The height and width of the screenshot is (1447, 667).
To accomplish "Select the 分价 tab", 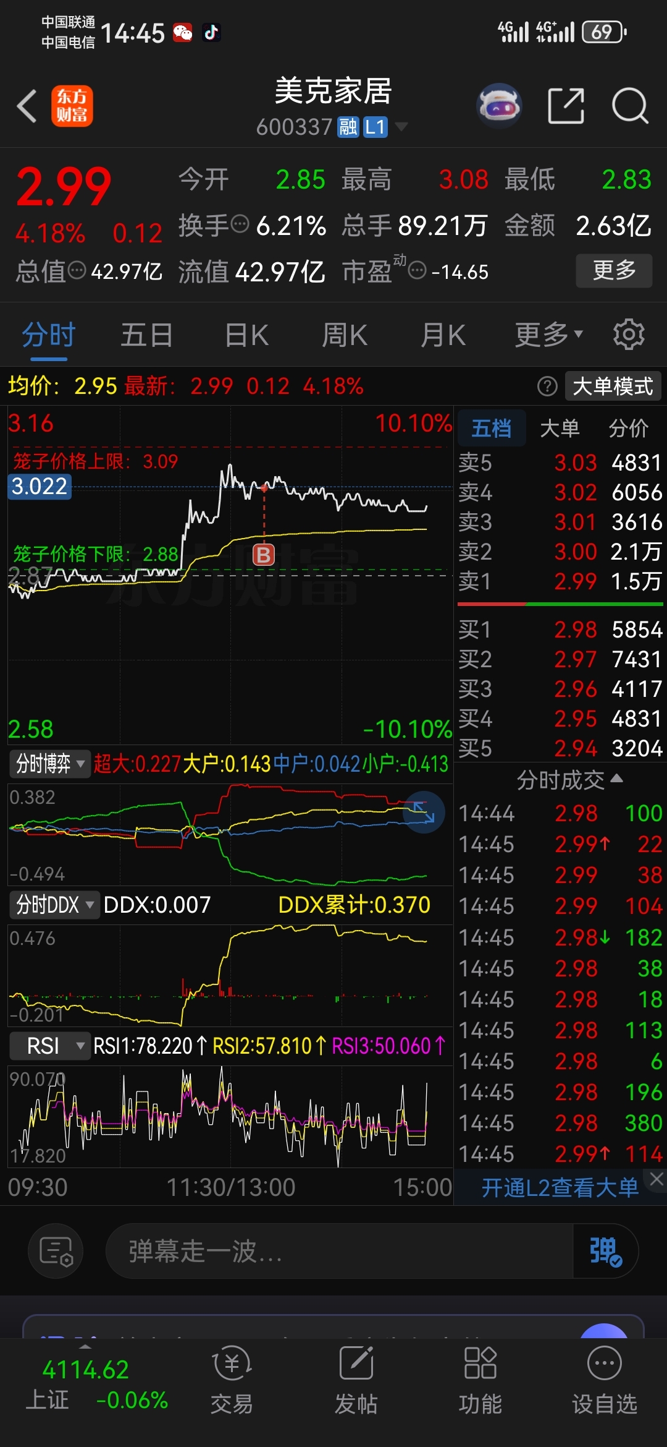I will click(x=629, y=428).
